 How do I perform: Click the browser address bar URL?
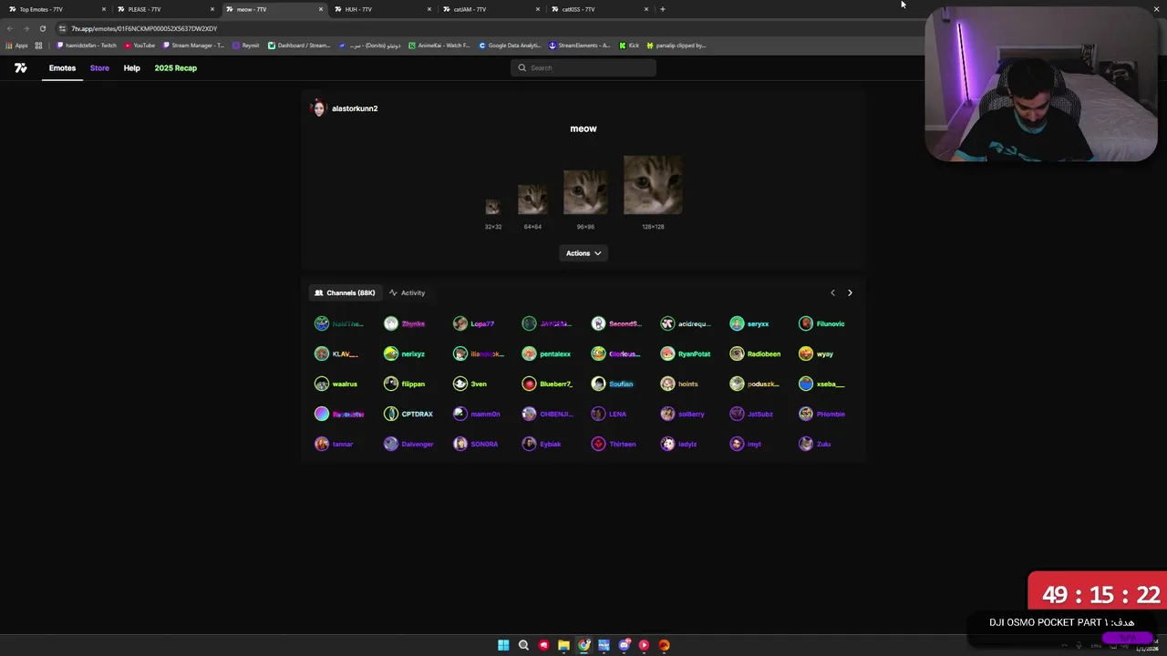tap(144, 28)
